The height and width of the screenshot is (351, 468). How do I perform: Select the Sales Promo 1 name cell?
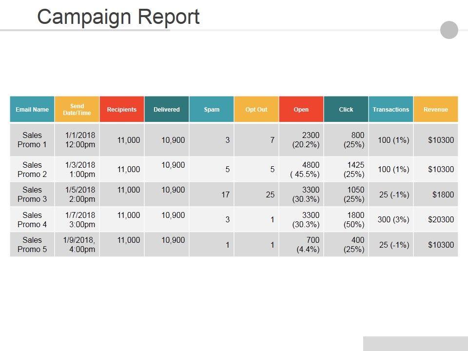click(x=32, y=140)
